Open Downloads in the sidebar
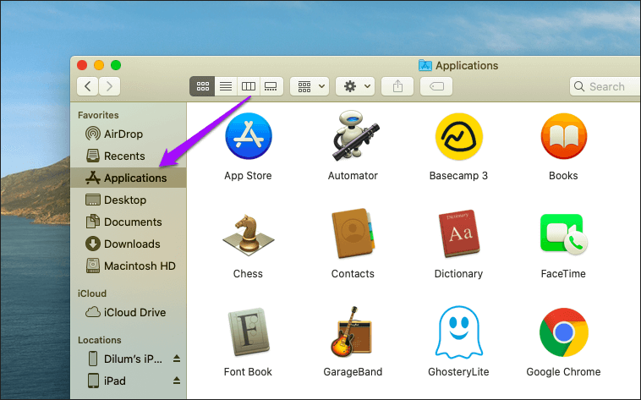641x400 pixels. tap(129, 244)
